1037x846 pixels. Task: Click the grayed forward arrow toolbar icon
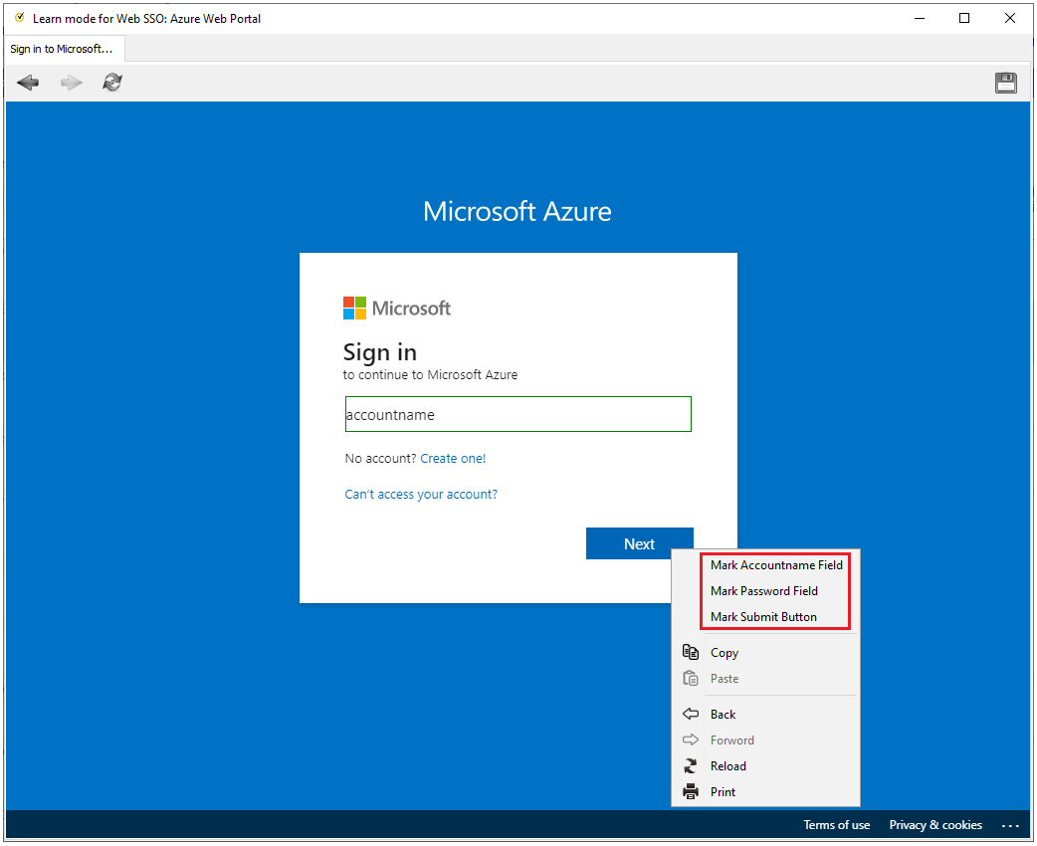pyautogui.click(x=71, y=83)
